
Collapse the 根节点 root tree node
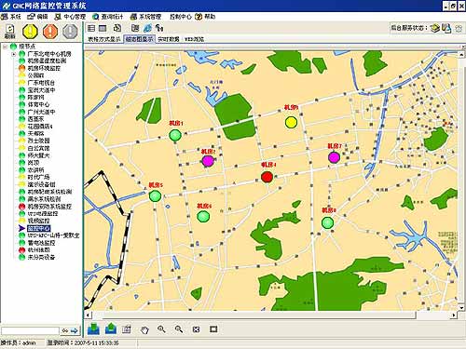point(5,47)
